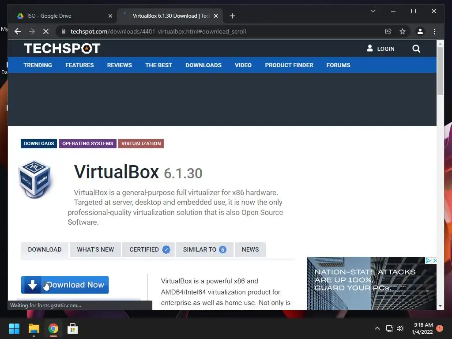Close the VirtualBox 6.1.30 Download tab
Screen dimensions: 452x339
point(215,16)
